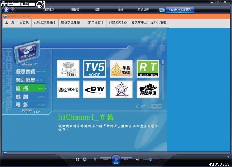The image size is (232, 167).
Task: Open the Bloomberg Television channel
Action: pyautogui.click(x=68, y=89)
